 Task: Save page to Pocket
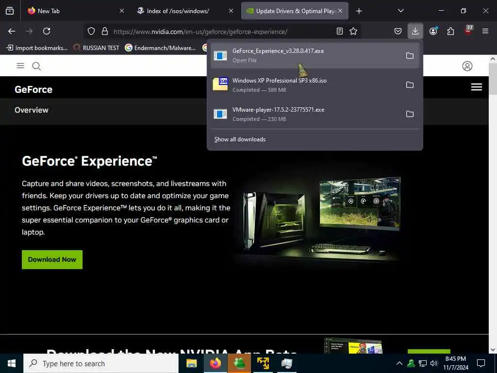(398, 31)
